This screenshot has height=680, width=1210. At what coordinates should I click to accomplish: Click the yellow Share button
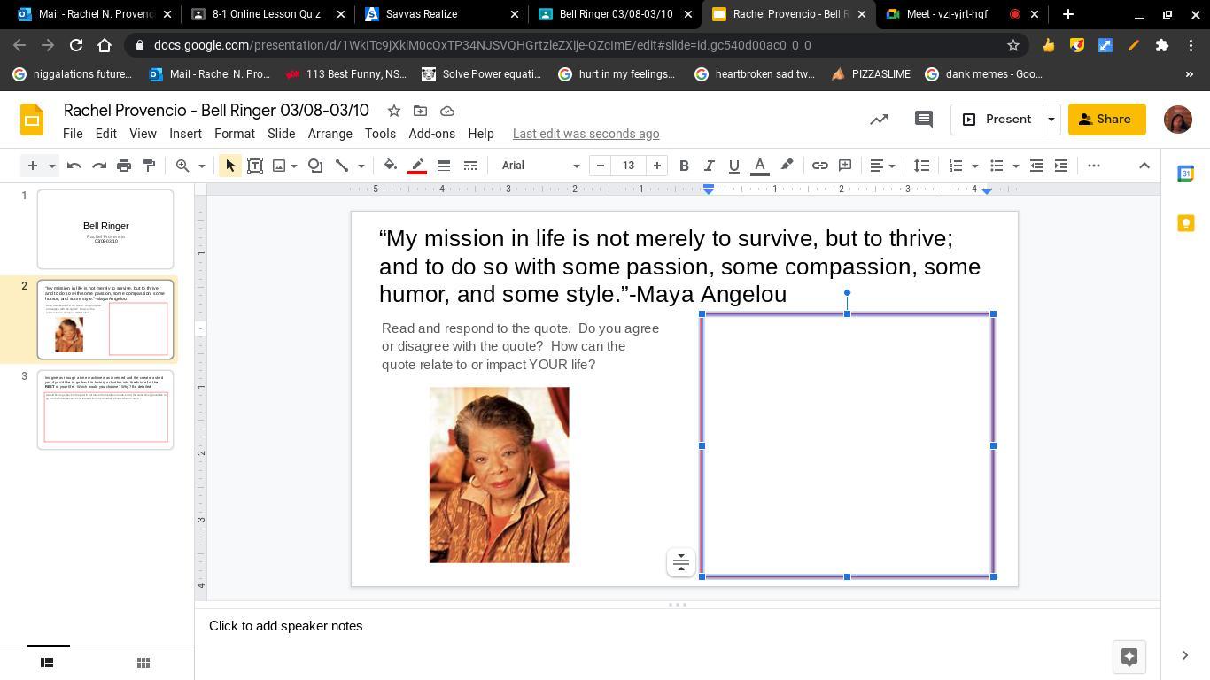pyautogui.click(x=1106, y=120)
